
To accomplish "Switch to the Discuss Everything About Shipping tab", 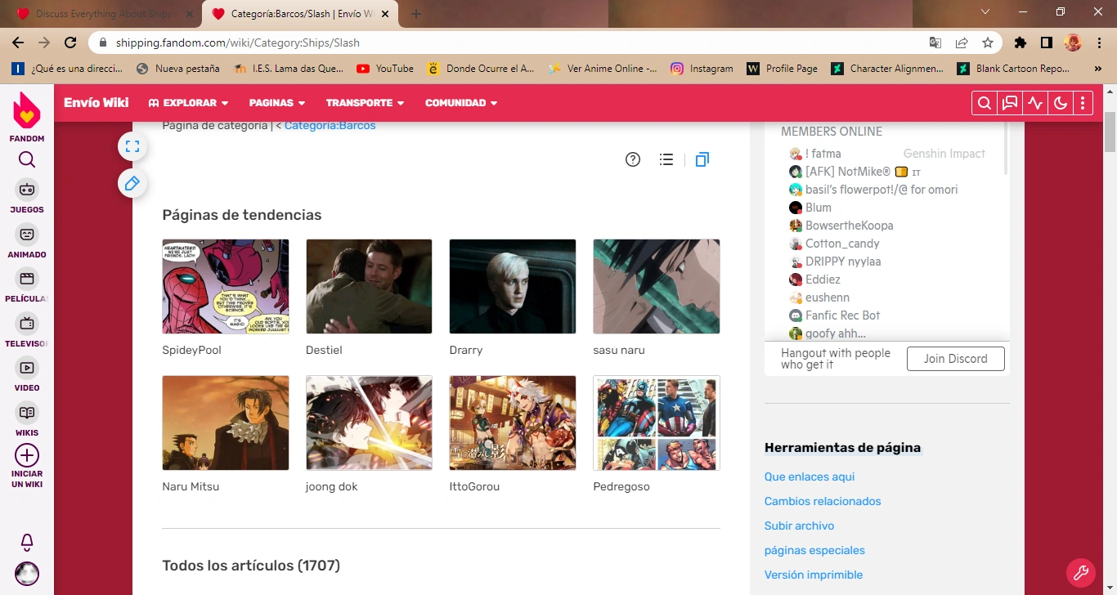I will [98, 13].
